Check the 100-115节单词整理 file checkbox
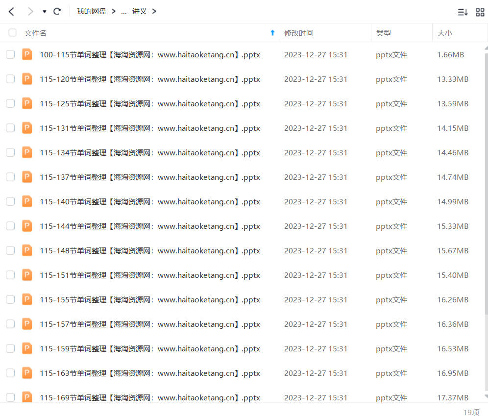 [10, 54]
